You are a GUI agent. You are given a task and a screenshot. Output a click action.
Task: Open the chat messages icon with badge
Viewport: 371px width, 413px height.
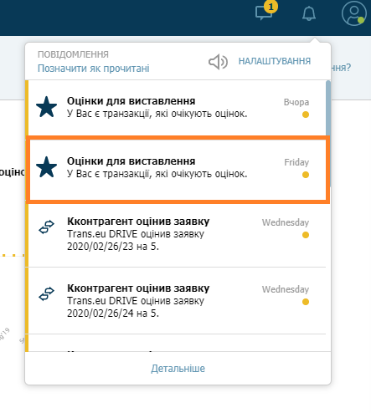pos(265,11)
